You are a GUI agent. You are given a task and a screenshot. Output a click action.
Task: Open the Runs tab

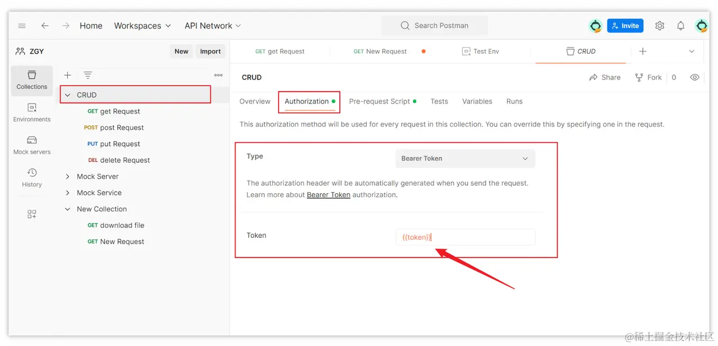(514, 101)
